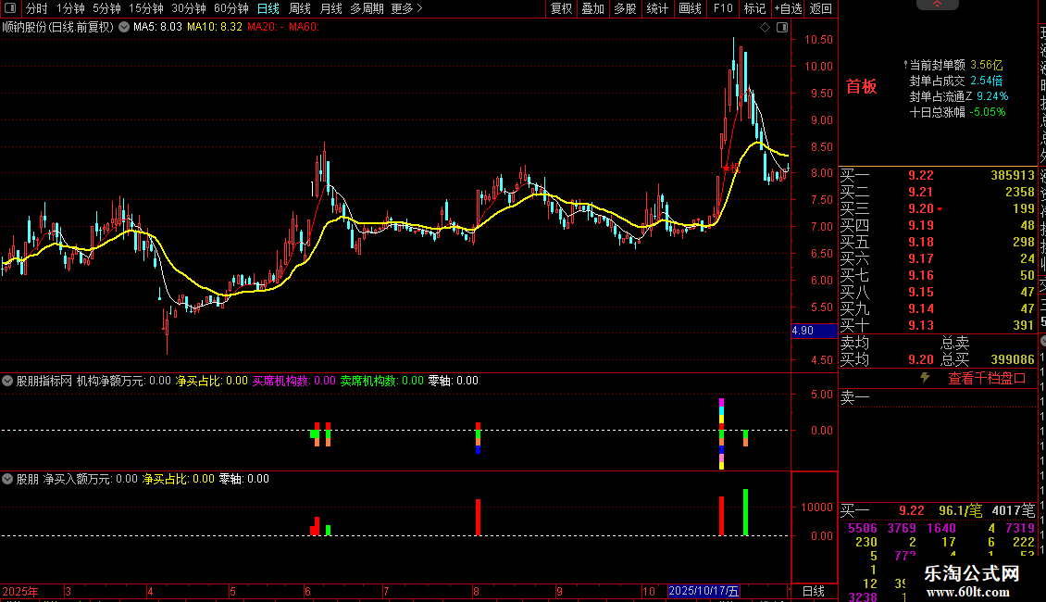
Task: Expand the 股朋指标网 indicator dropdown
Action: click(7, 381)
